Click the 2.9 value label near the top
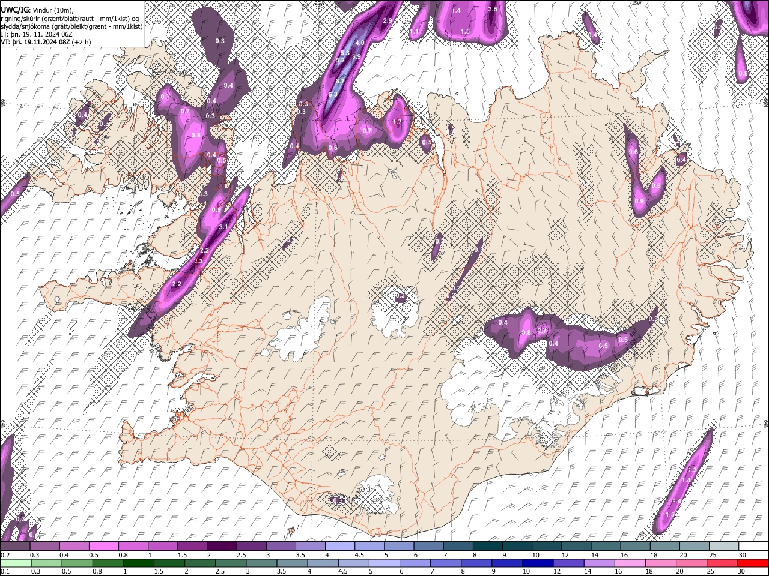769x576 pixels. (388, 21)
